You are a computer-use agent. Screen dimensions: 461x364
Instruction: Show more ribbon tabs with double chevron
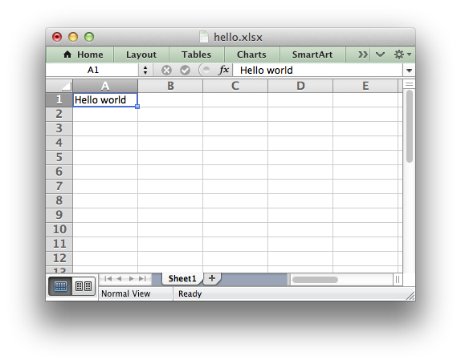coord(362,55)
